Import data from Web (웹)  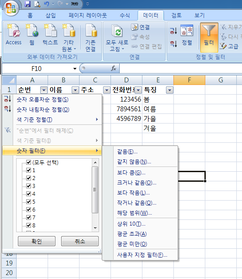click(x=32, y=35)
